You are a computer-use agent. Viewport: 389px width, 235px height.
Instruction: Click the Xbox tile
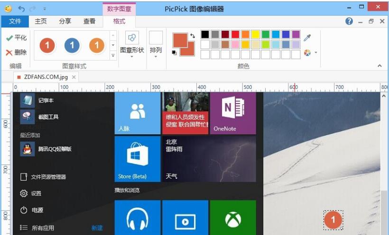click(233, 218)
